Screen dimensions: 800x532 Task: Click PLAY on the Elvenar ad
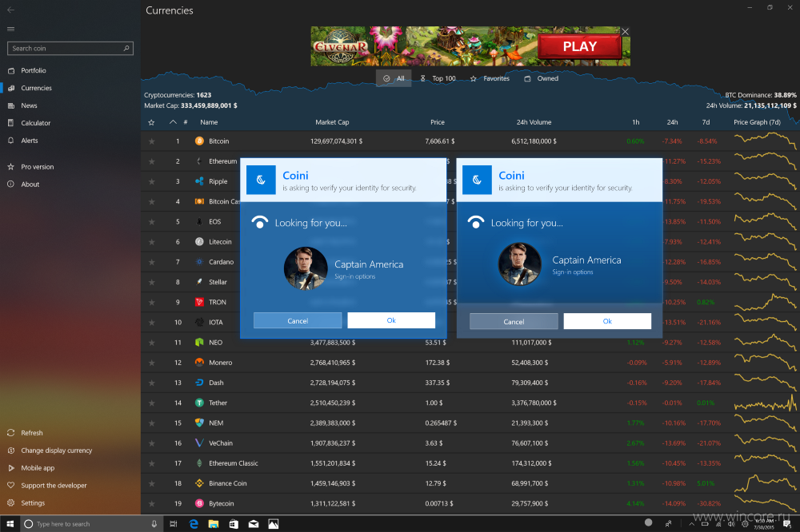pos(579,46)
